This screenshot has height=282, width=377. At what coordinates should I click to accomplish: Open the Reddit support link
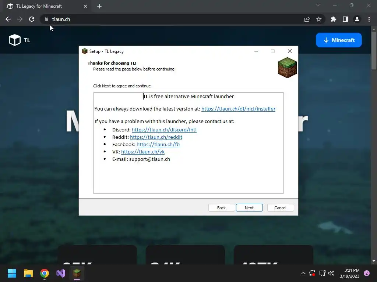pyautogui.click(x=156, y=137)
